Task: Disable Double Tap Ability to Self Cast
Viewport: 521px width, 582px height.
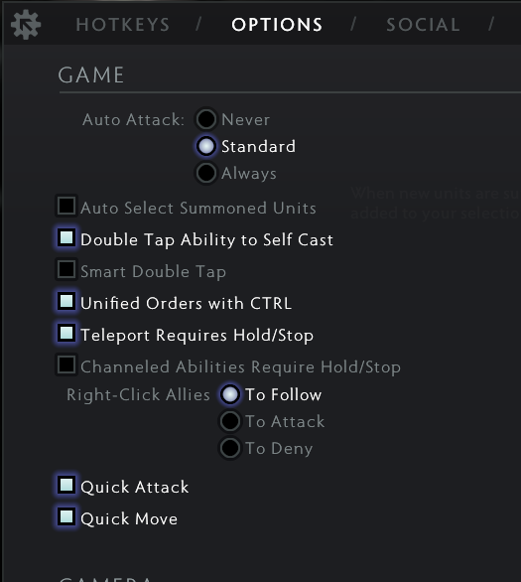Action: coord(66,237)
